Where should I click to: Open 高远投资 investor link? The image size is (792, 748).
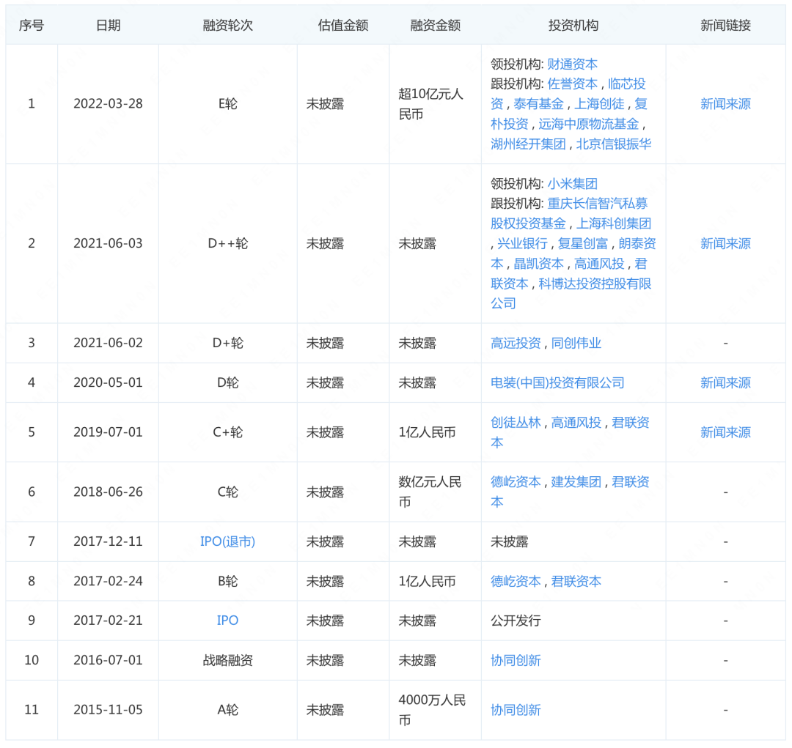516,343
